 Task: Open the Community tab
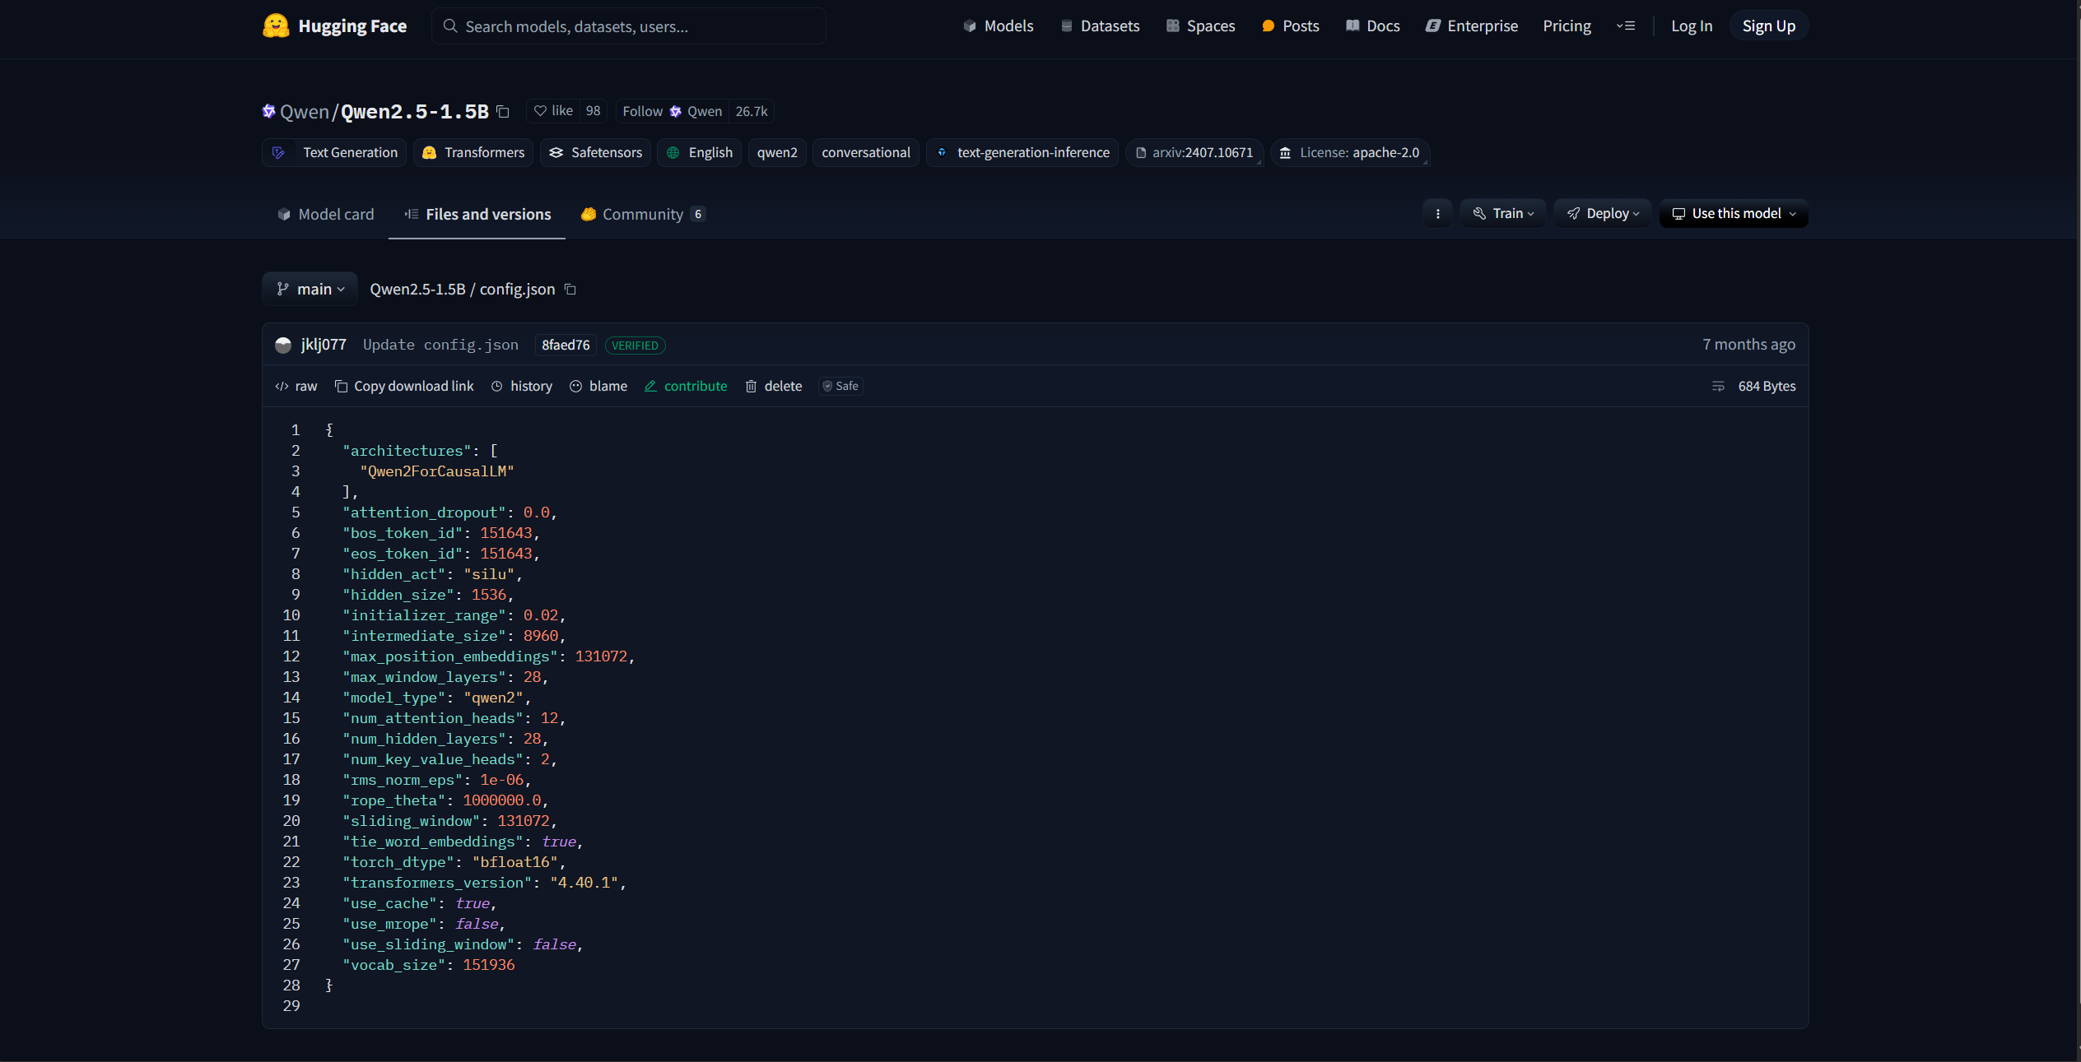click(642, 214)
